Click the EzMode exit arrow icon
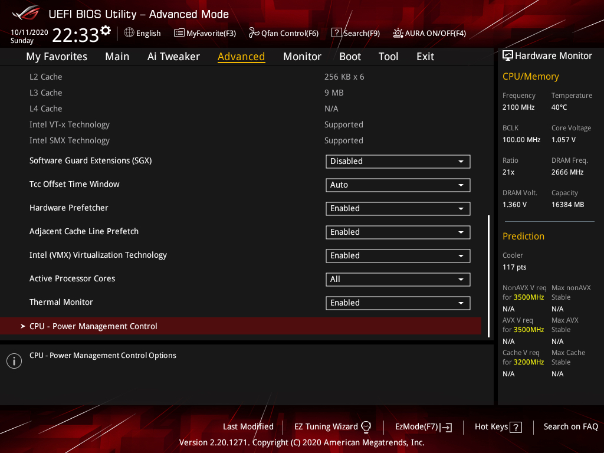This screenshot has width=604, height=453. (447, 427)
